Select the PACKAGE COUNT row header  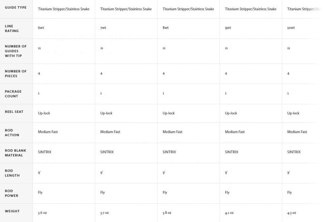tap(13, 94)
